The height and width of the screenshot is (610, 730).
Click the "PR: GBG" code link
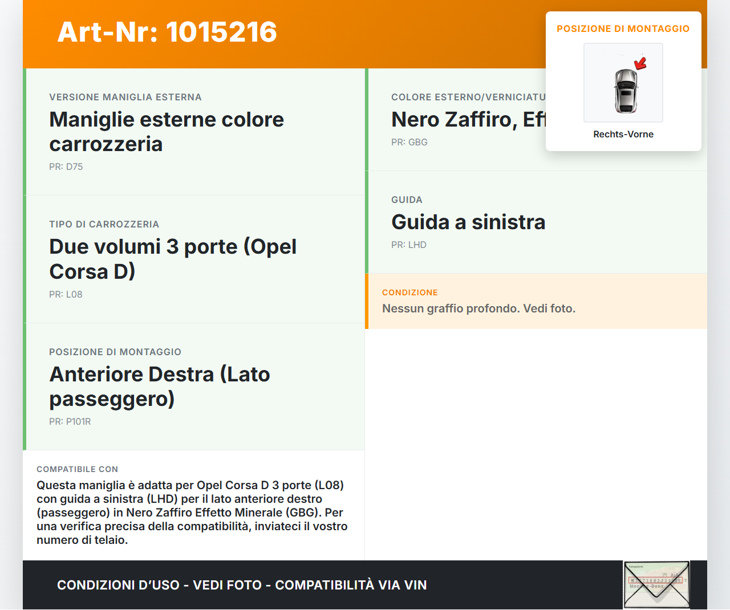click(409, 142)
